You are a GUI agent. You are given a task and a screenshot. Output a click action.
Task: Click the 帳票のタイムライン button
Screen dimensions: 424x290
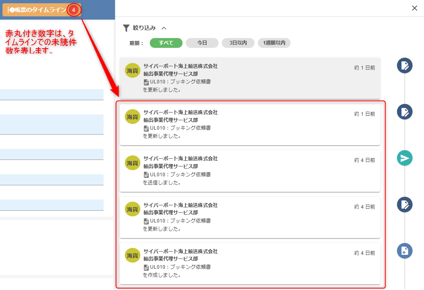point(36,10)
